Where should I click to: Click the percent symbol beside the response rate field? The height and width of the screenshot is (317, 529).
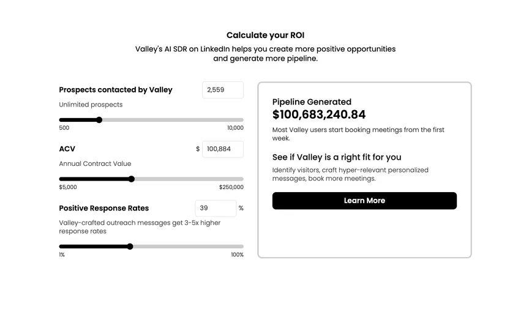241,208
